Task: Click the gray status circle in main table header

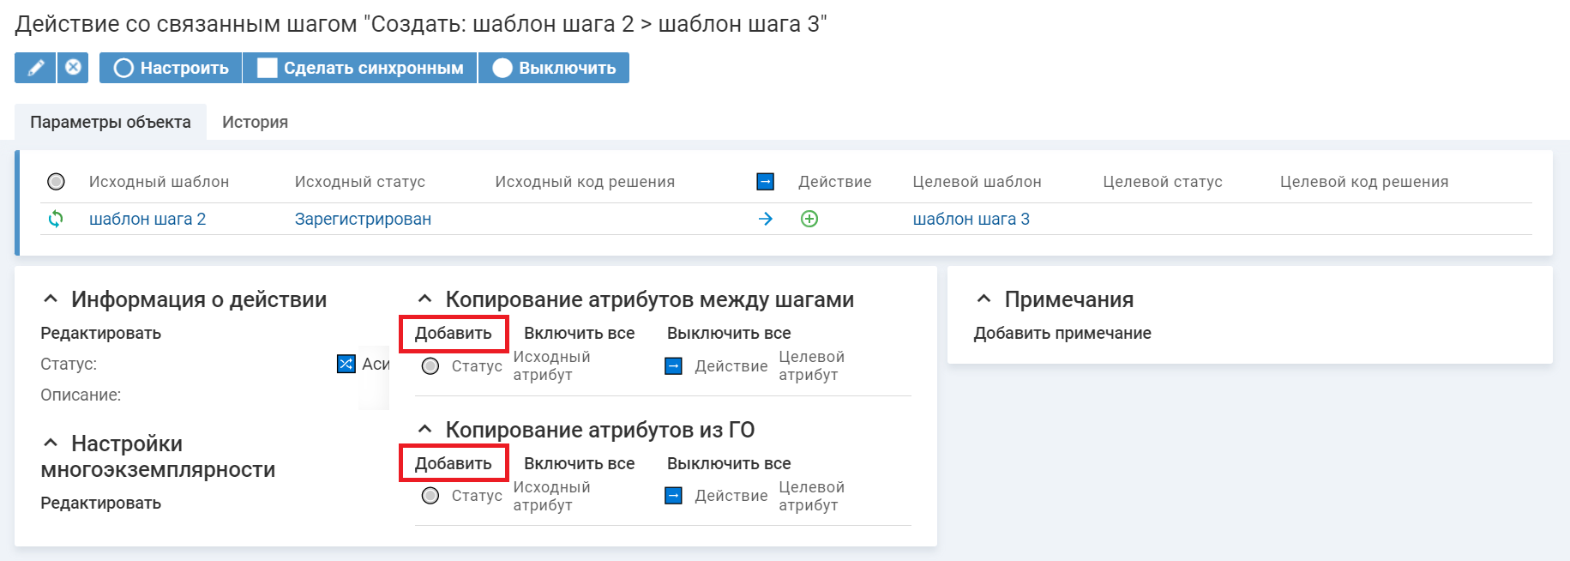Action: (56, 182)
